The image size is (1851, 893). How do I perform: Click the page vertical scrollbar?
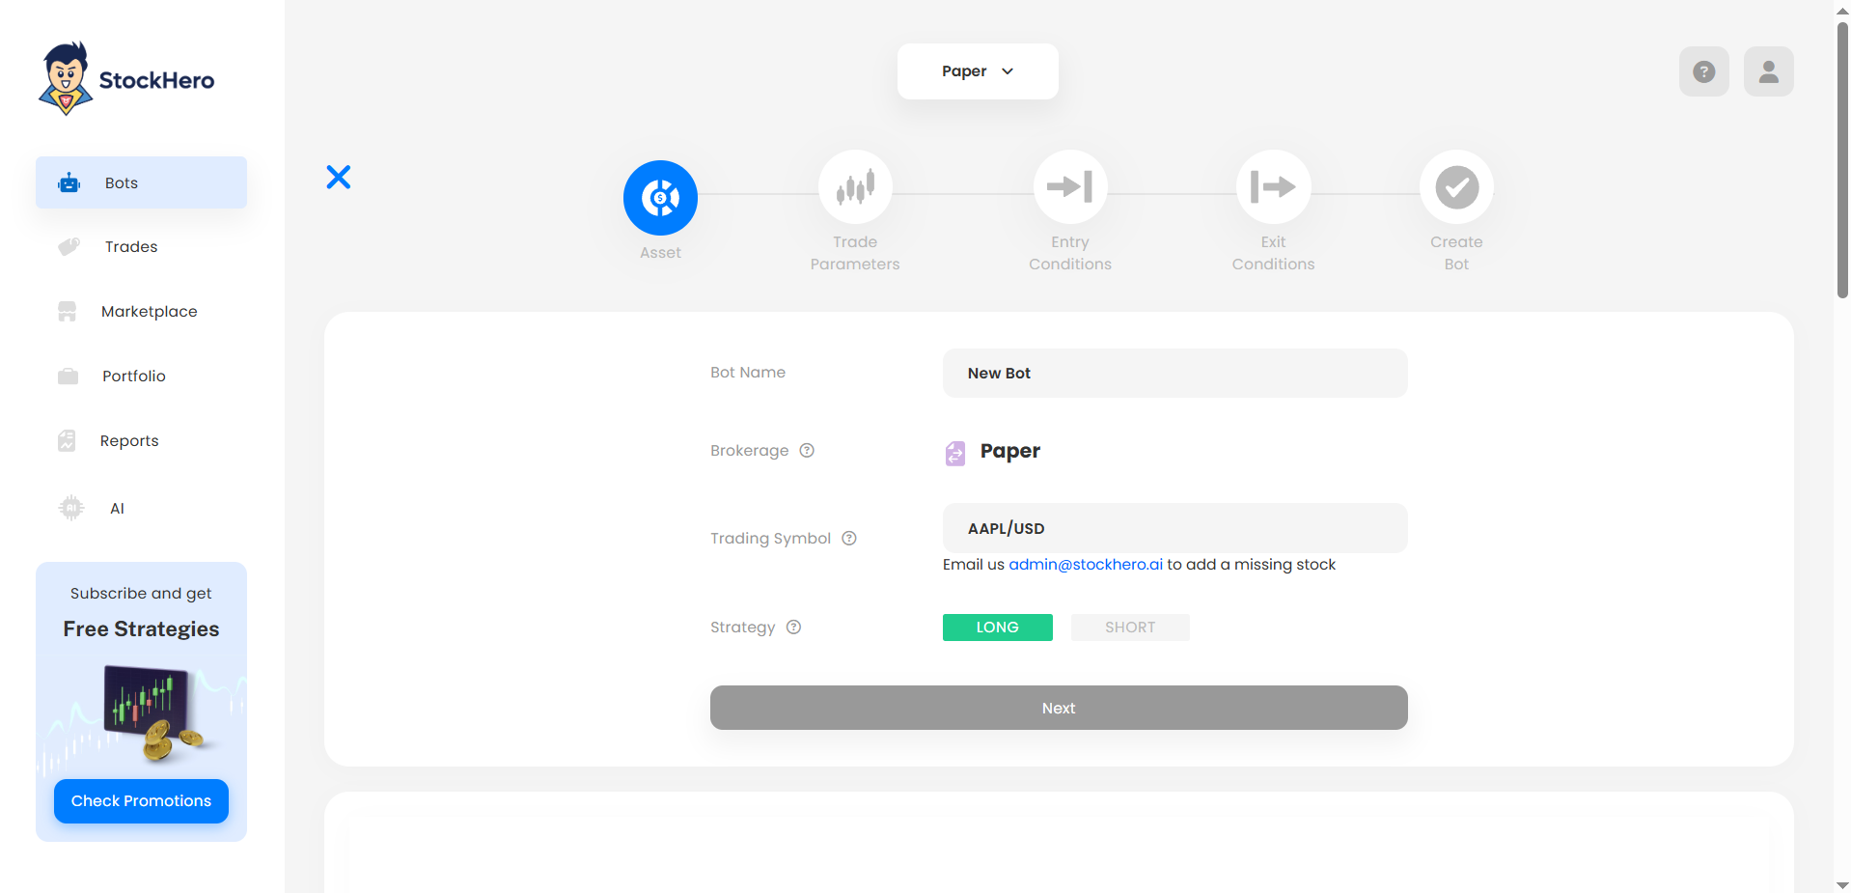[1842, 159]
